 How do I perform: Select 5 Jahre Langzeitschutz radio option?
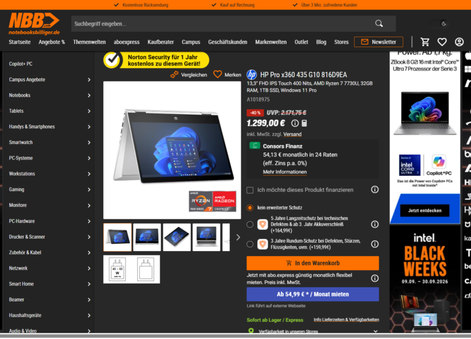pos(250,224)
